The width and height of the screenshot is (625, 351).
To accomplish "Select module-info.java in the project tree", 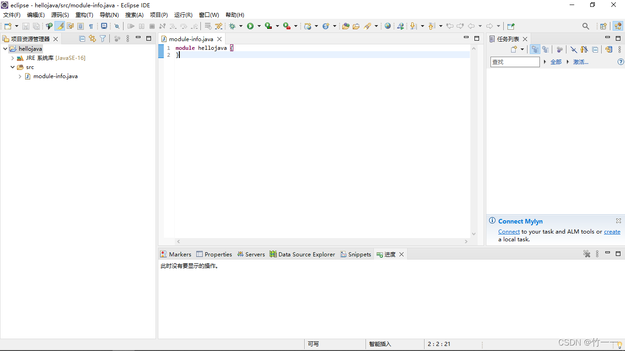I will (55, 76).
